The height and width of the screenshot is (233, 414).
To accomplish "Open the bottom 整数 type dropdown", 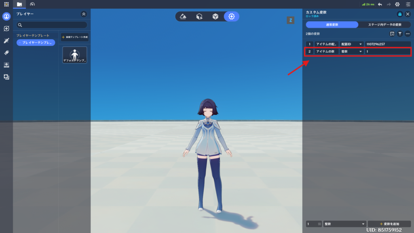I will 344,224.
